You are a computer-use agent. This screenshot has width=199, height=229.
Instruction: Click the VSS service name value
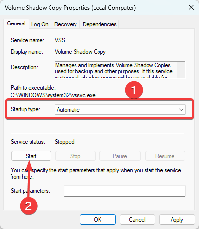click(x=60, y=40)
